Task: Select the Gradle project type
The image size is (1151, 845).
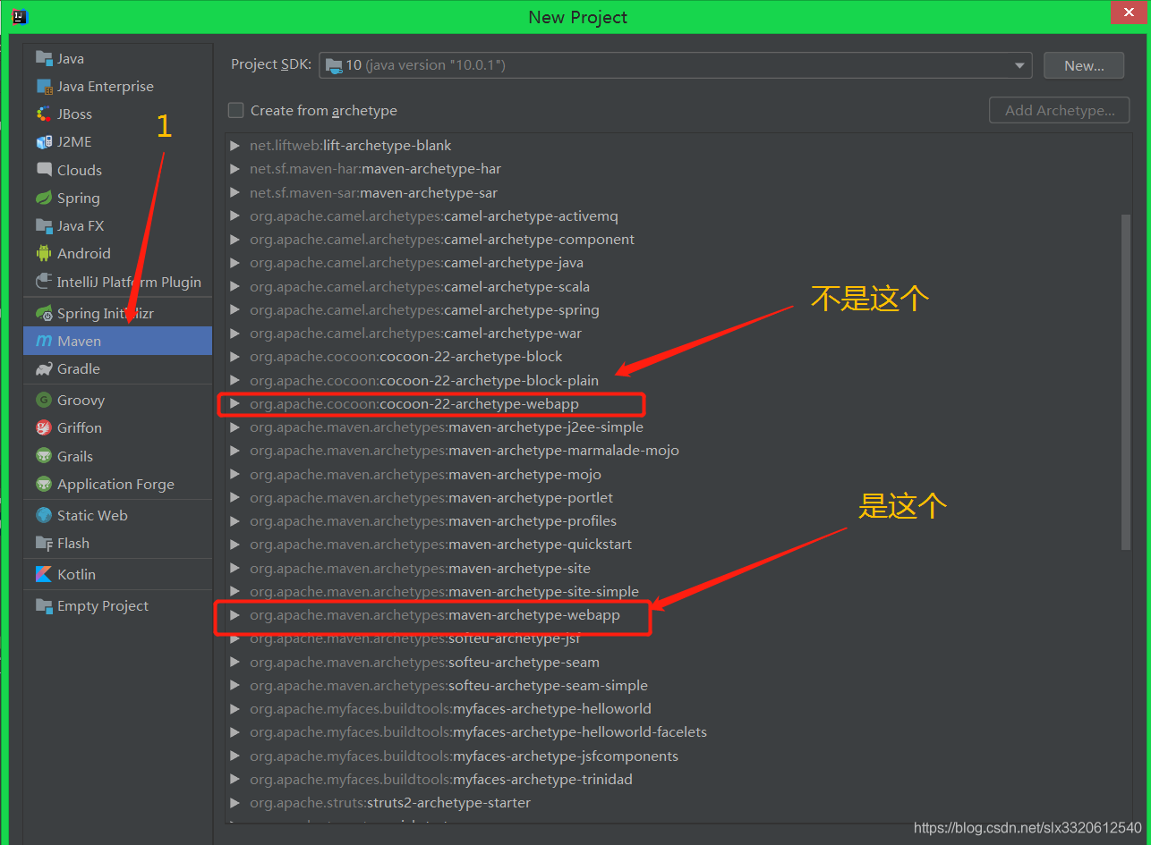Action: 117,368
